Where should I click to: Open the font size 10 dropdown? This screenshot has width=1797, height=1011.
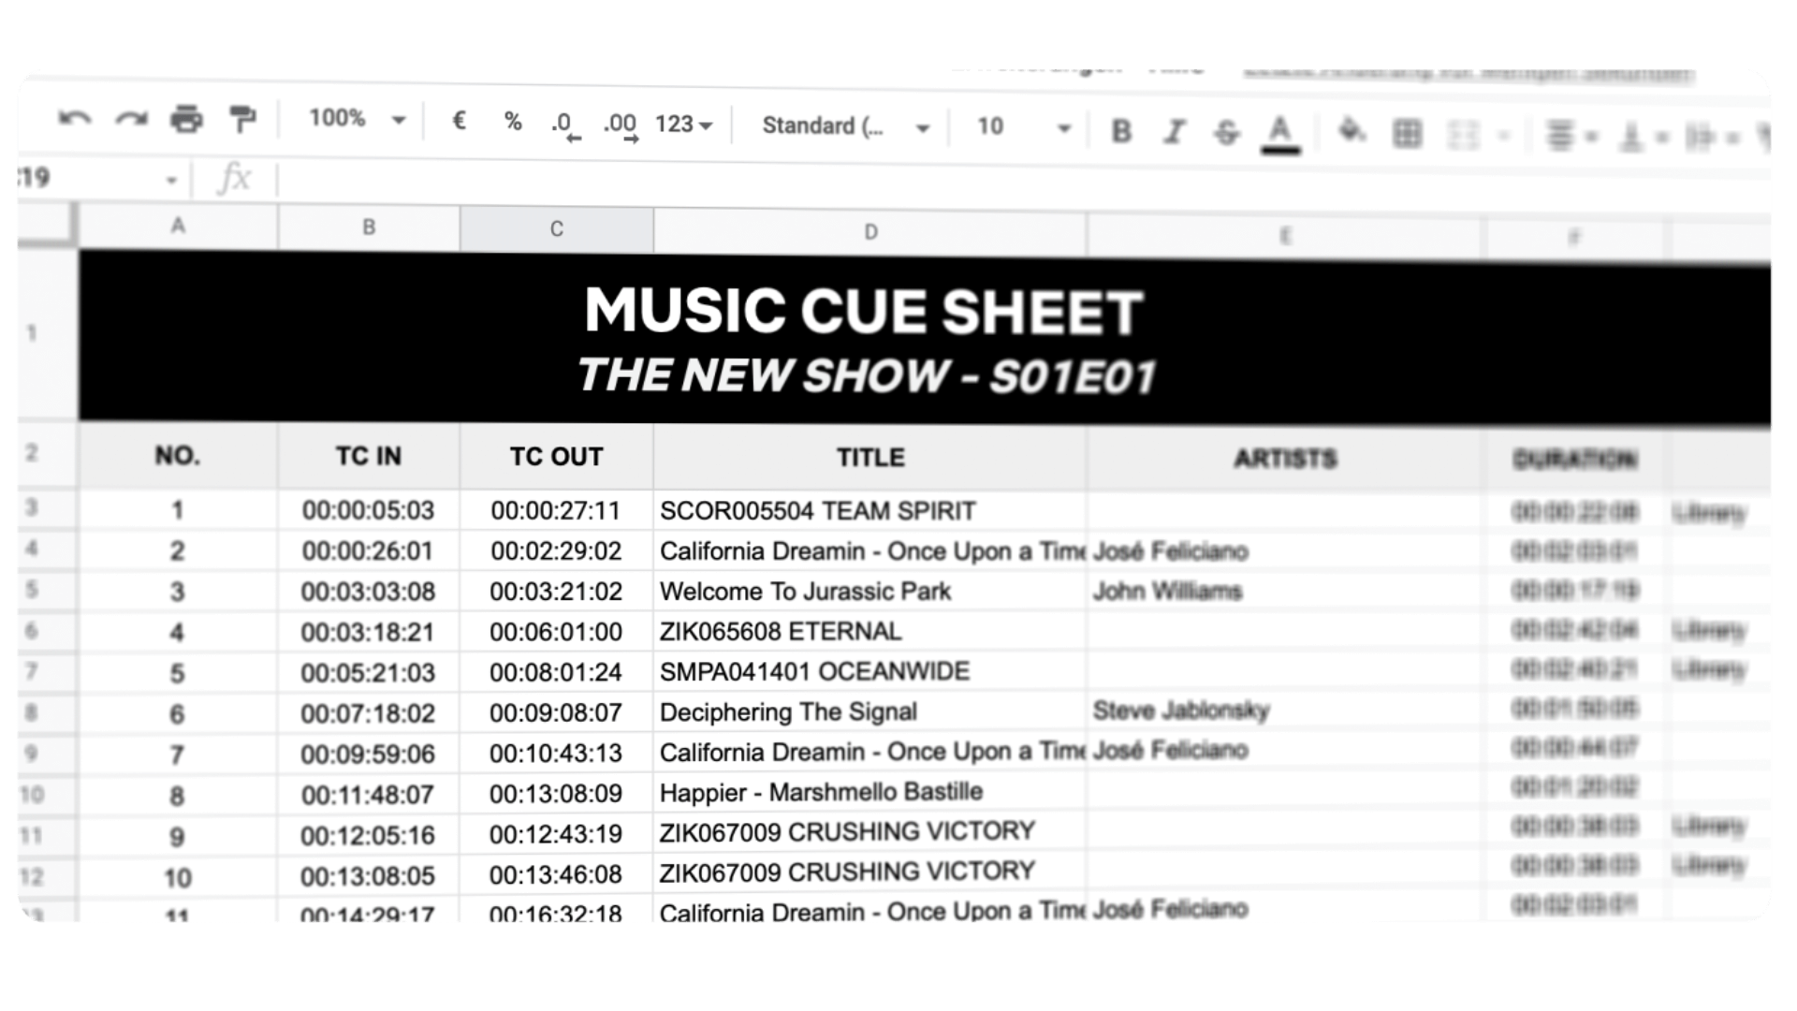[1022, 127]
